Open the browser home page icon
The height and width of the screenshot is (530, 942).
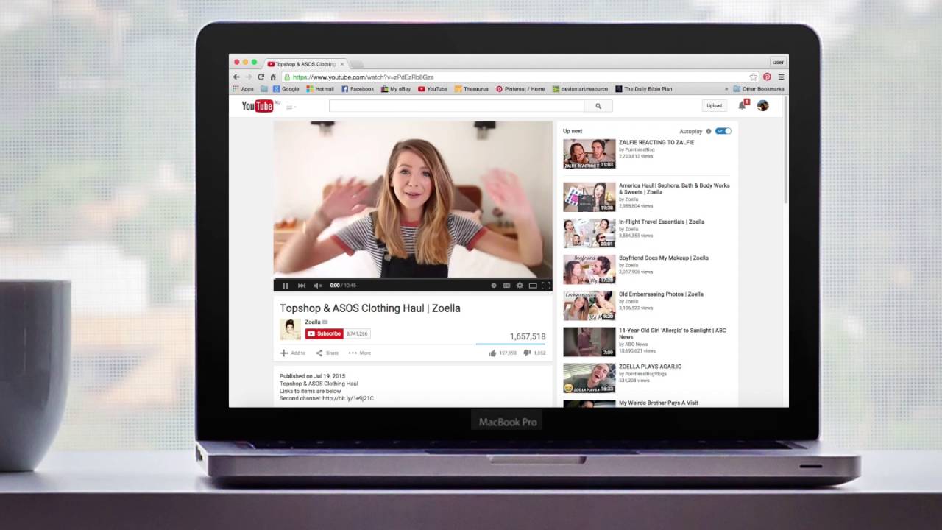click(x=273, y=77)
